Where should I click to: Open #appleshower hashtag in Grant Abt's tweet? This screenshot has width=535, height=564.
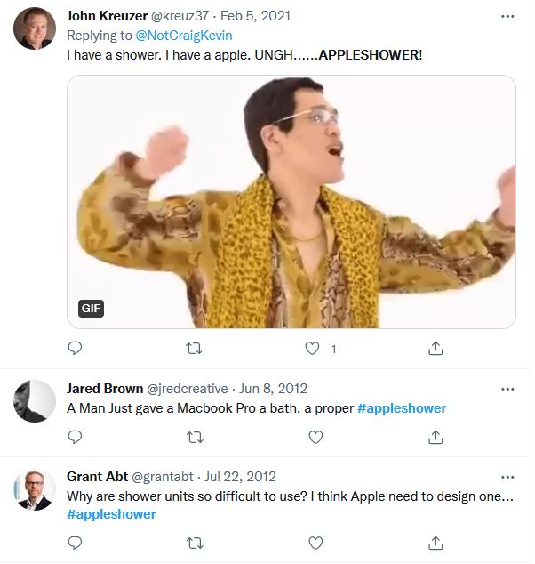pos(111,514)
